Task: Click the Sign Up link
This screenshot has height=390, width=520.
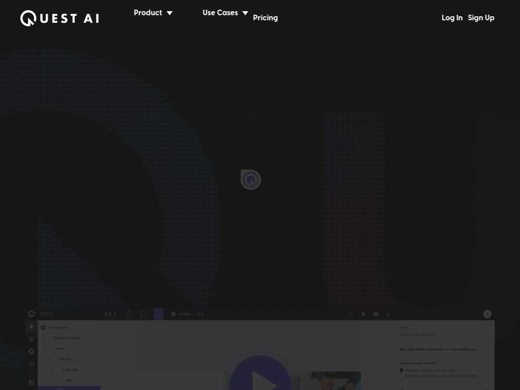Action: tap(481, 18)
